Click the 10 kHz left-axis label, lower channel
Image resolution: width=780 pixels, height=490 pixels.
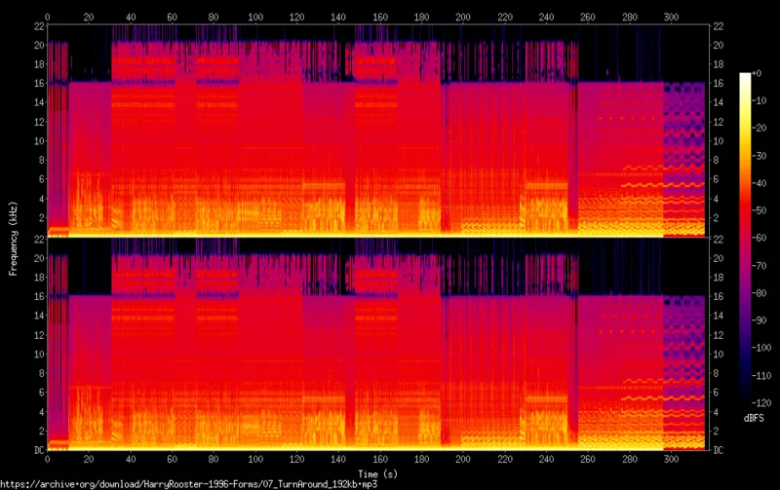tap(36, 354)
